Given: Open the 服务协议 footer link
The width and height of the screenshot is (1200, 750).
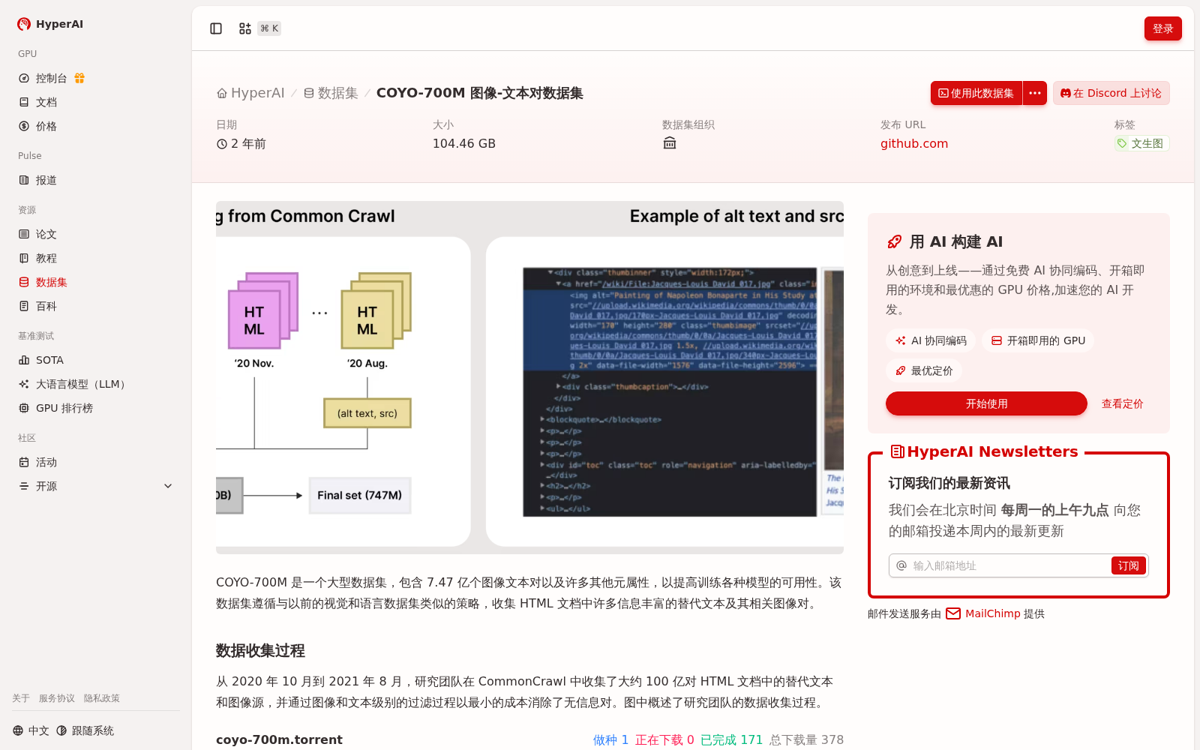Looking at the screenshot, I should (57, 698).
